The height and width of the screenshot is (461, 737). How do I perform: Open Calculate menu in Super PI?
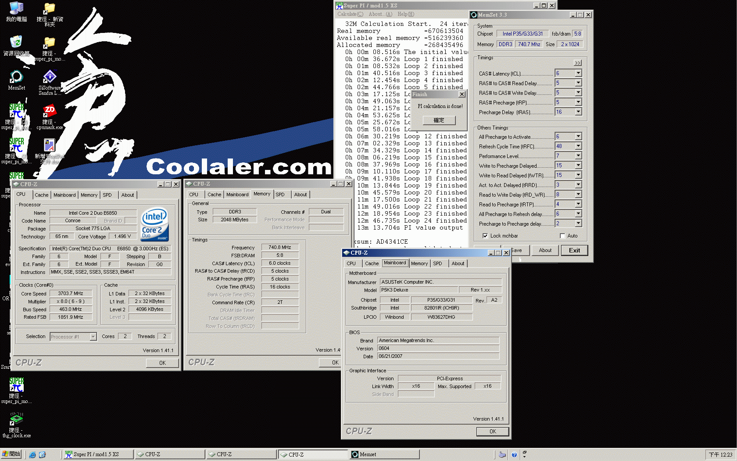[x=350, y=14]
